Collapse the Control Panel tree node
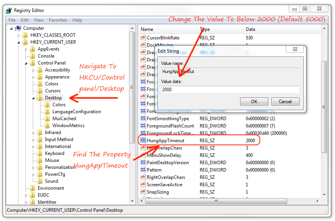The image size is (335, 221). [26, 63]
